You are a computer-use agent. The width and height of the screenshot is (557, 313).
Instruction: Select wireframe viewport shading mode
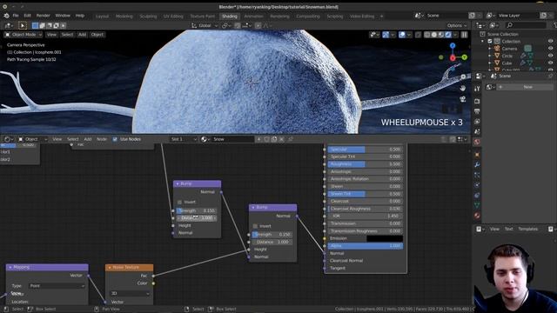click(427, 35)
